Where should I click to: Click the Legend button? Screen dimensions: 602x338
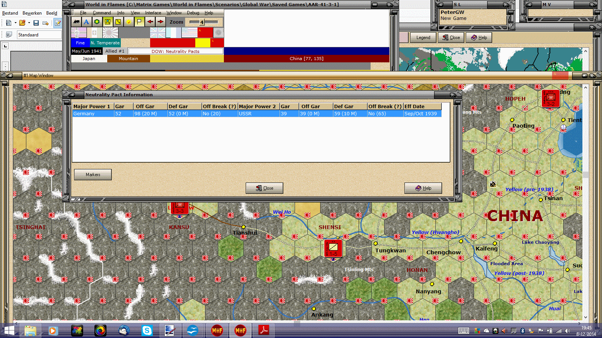pyautogui.click(x=423, y=38)
